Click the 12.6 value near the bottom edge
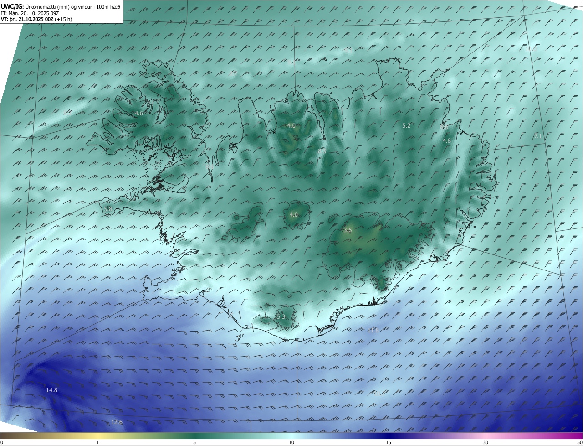The image size is (583, 446). (117, 422)
